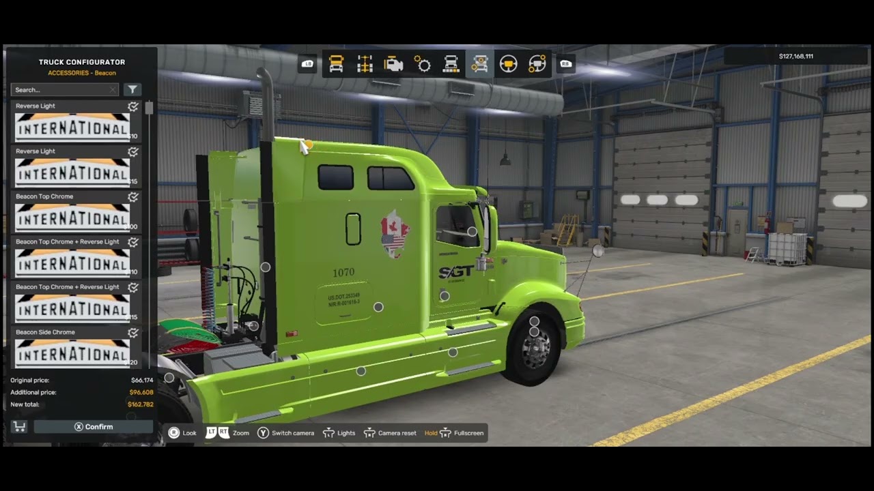Click the Beacon Top Chrome item title
Image resolution: width=874 pixels, height=491 pixels.
[44, 196]
